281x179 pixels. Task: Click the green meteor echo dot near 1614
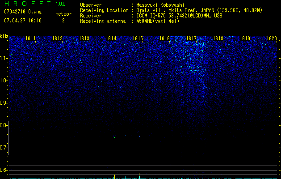coord(114,137)
